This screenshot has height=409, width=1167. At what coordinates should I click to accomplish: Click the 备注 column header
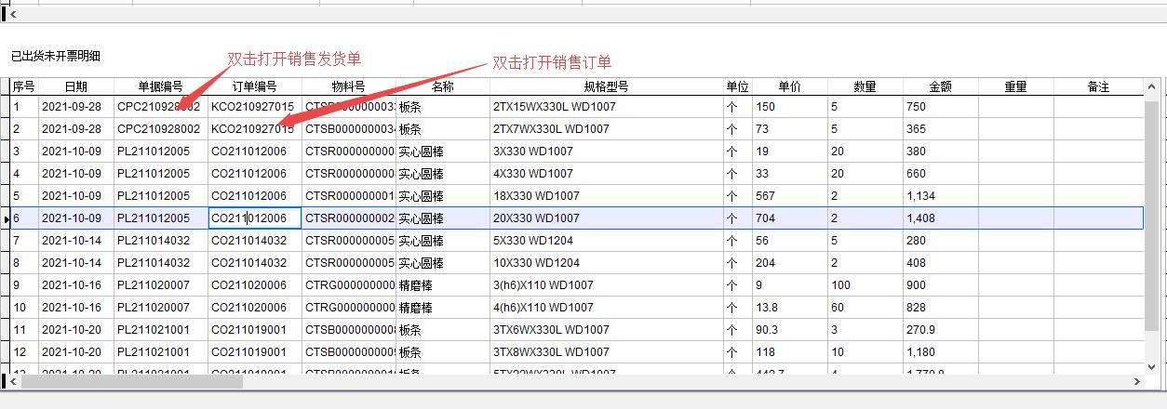(x=1098, y=86)
